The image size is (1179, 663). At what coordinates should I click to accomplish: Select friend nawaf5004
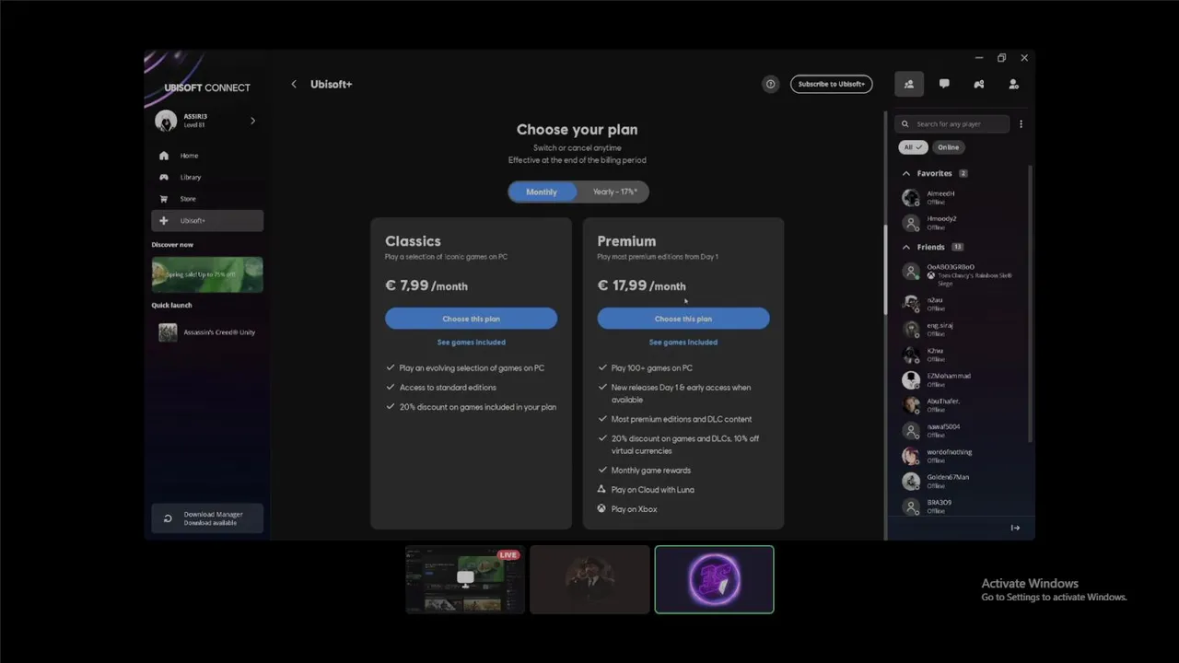coord(961,430)
